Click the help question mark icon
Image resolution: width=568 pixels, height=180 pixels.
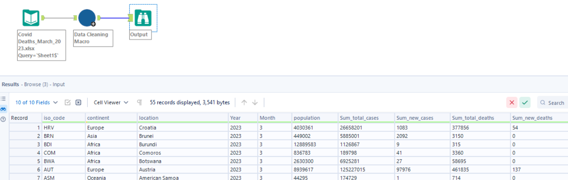click(3, 119)
